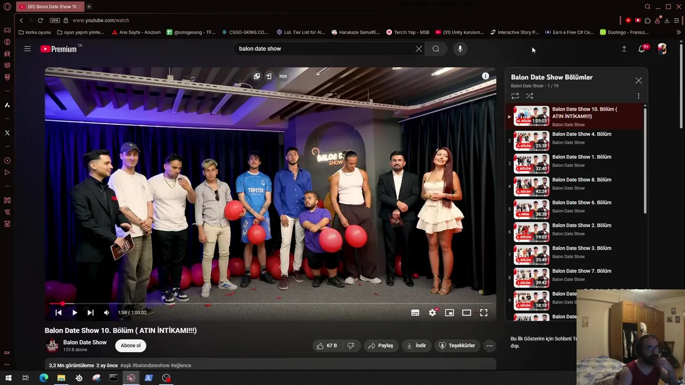Close the Balon Date Show playlist panel
The image size is (685, 385).
638,81
